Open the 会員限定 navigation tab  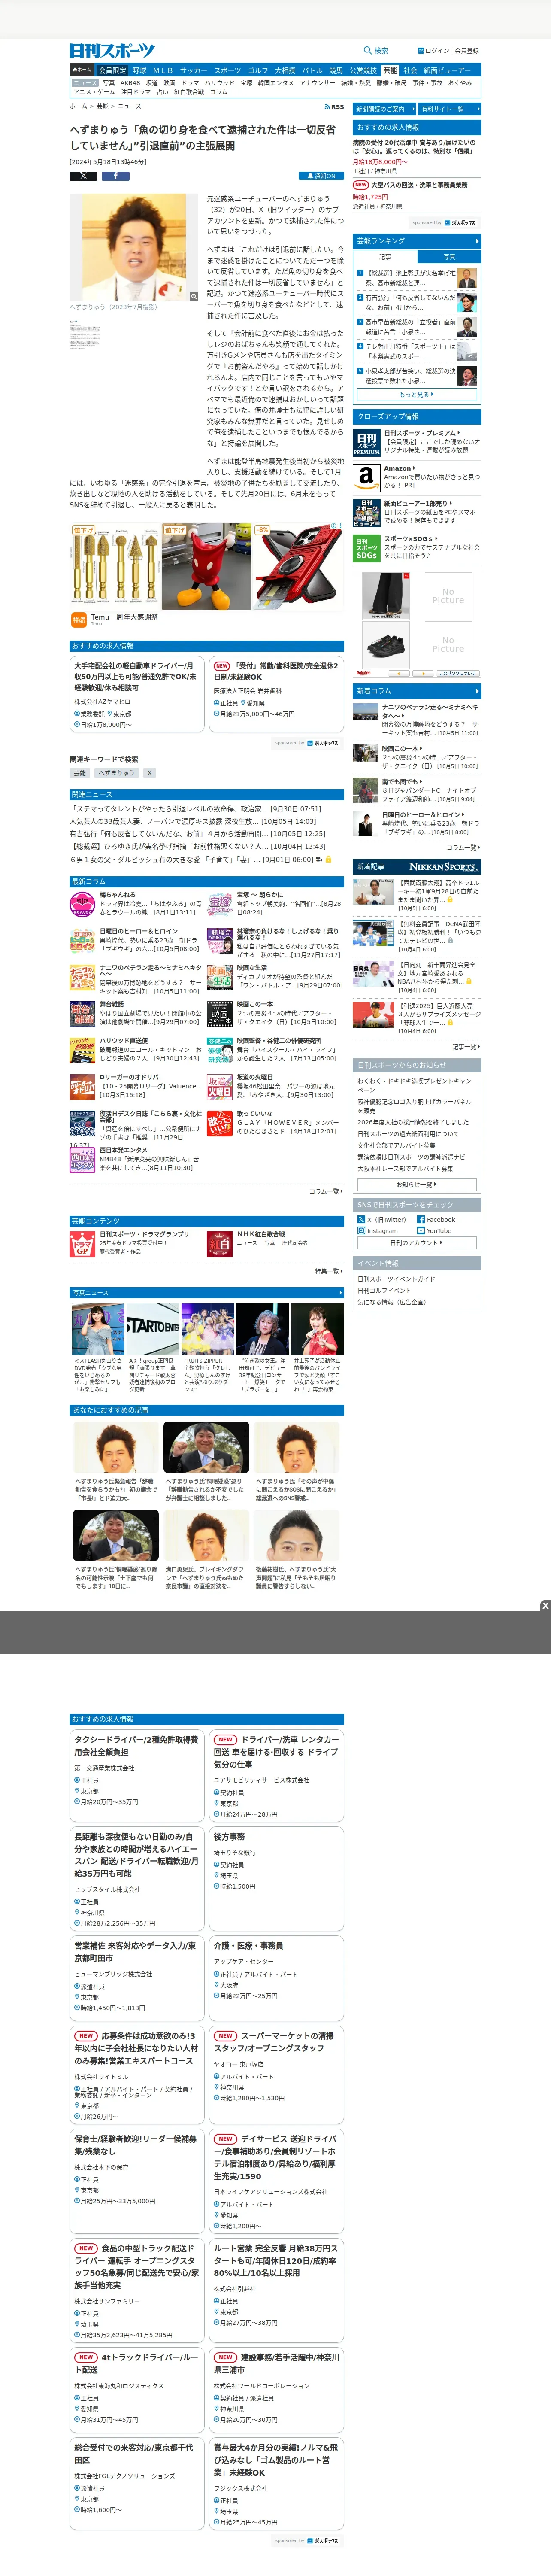[112, 71]
